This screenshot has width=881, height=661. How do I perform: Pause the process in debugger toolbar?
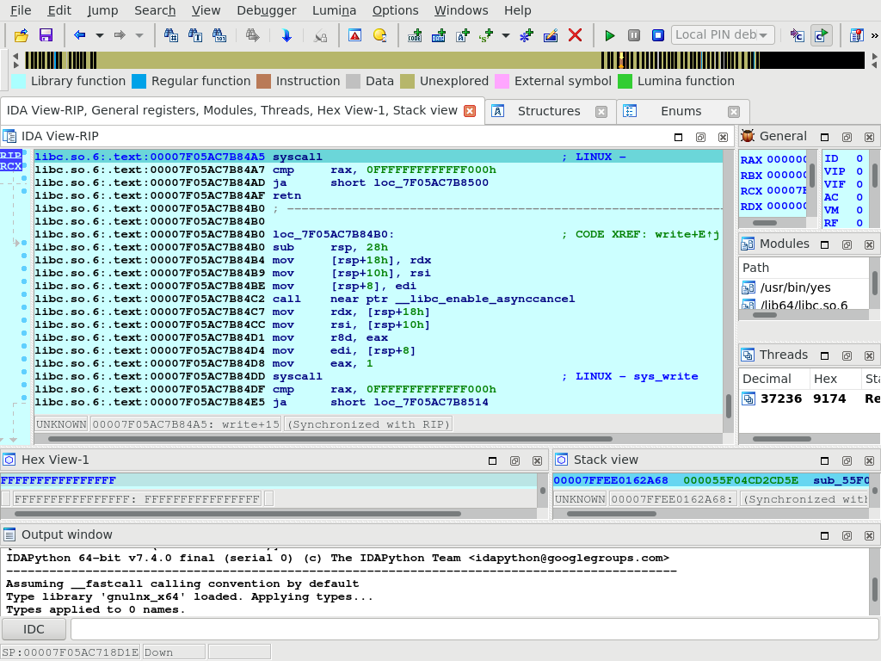pyautogui.click(x=634, y=35)
